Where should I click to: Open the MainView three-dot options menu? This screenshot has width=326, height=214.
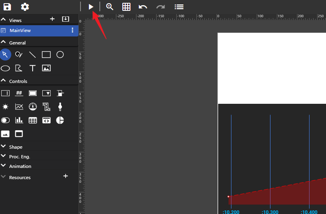point(72,30)
